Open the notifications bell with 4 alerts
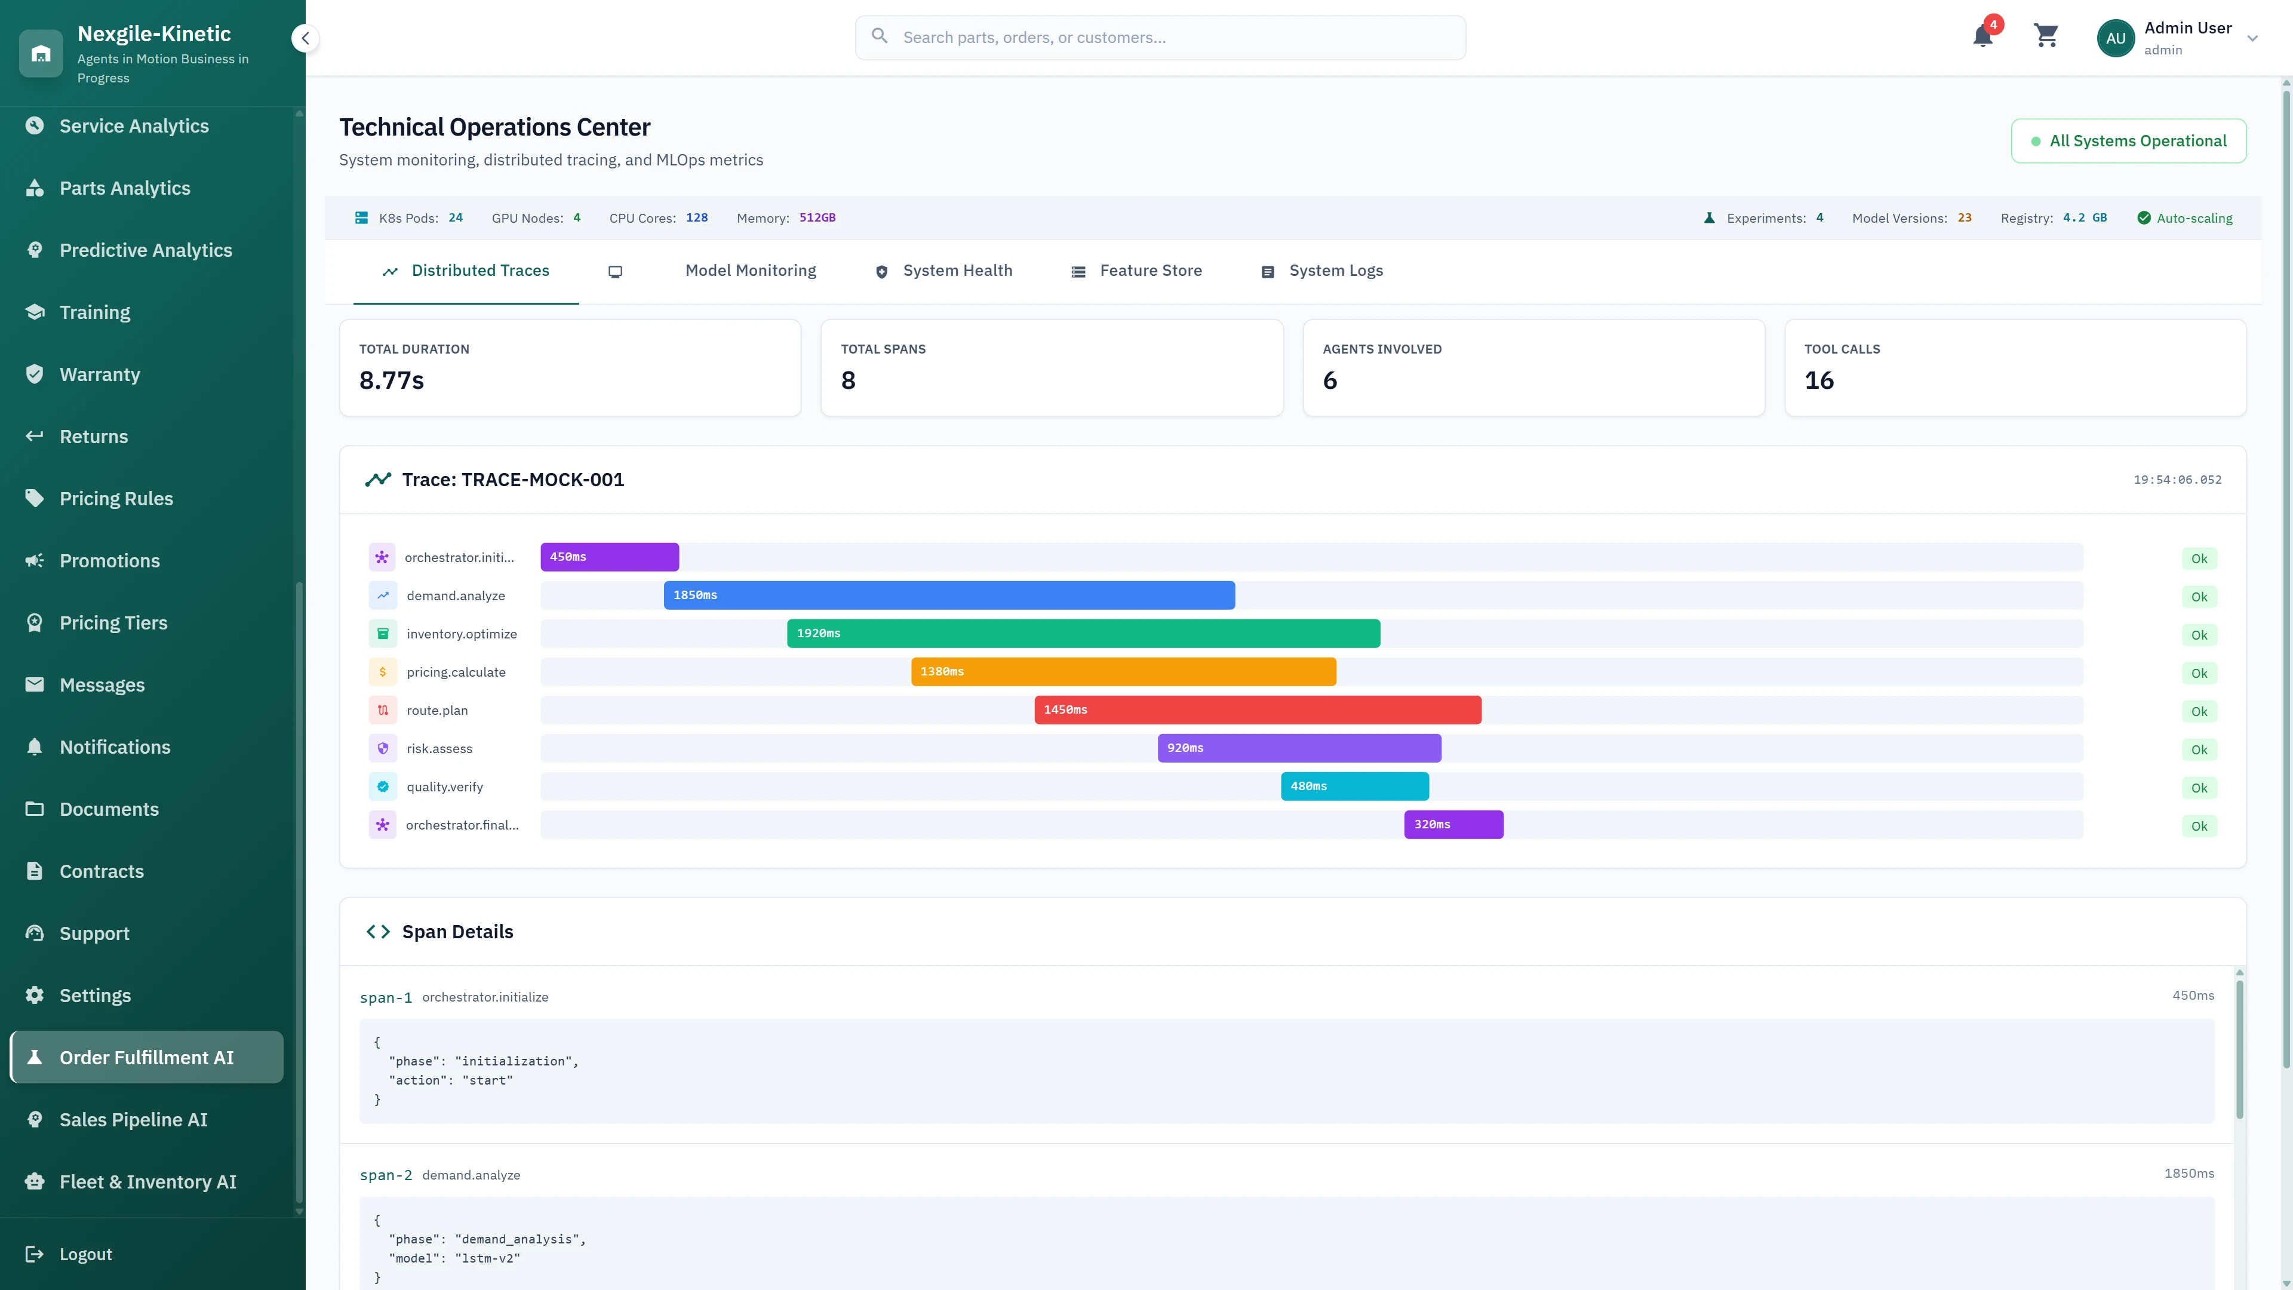Viewport: 2293px width, 1290px height. [x=1982, y=38]
